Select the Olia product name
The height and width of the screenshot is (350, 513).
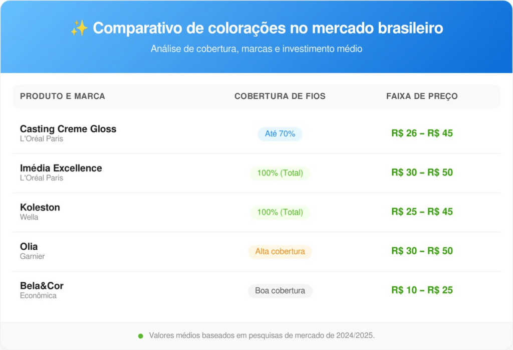click(x=29, y=246)
